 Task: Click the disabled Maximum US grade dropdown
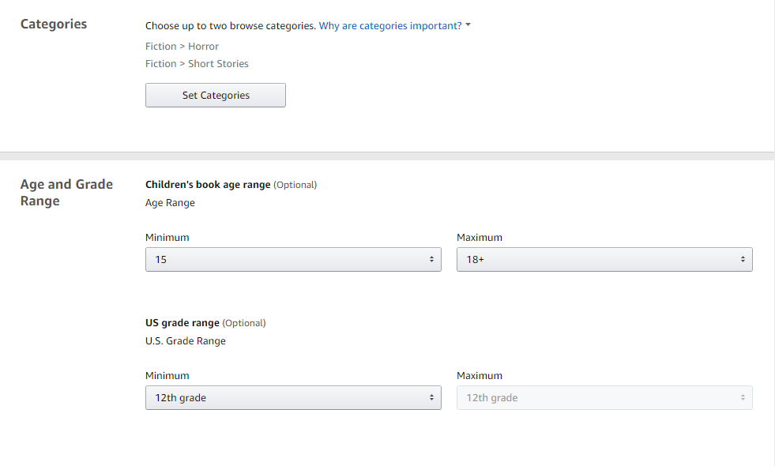click(604, 398)
